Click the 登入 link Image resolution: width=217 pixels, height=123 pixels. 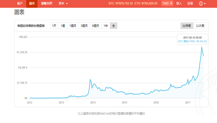(179, 4)
